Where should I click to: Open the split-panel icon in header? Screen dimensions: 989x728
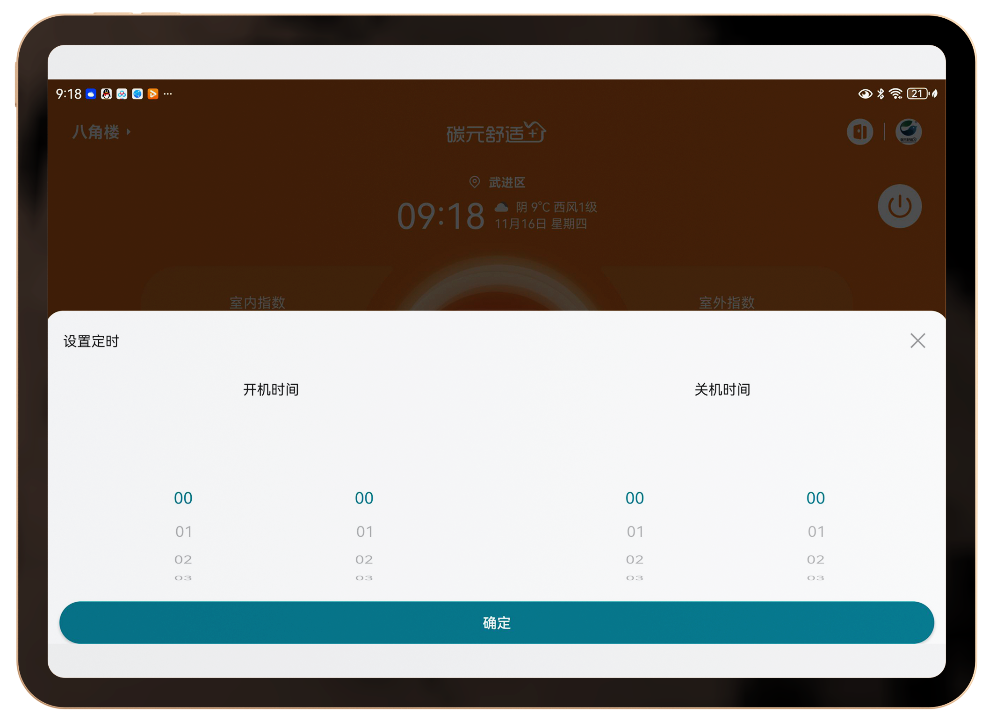pyautogui.click(x=859, y=132)
